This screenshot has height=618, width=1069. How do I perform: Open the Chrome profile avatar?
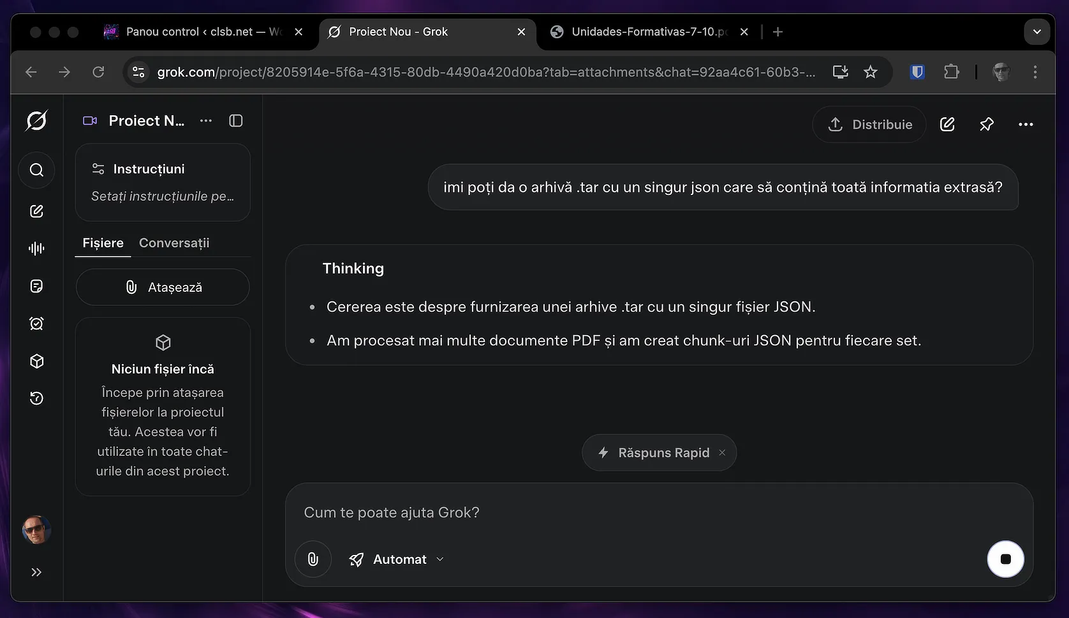[1001, 72]
